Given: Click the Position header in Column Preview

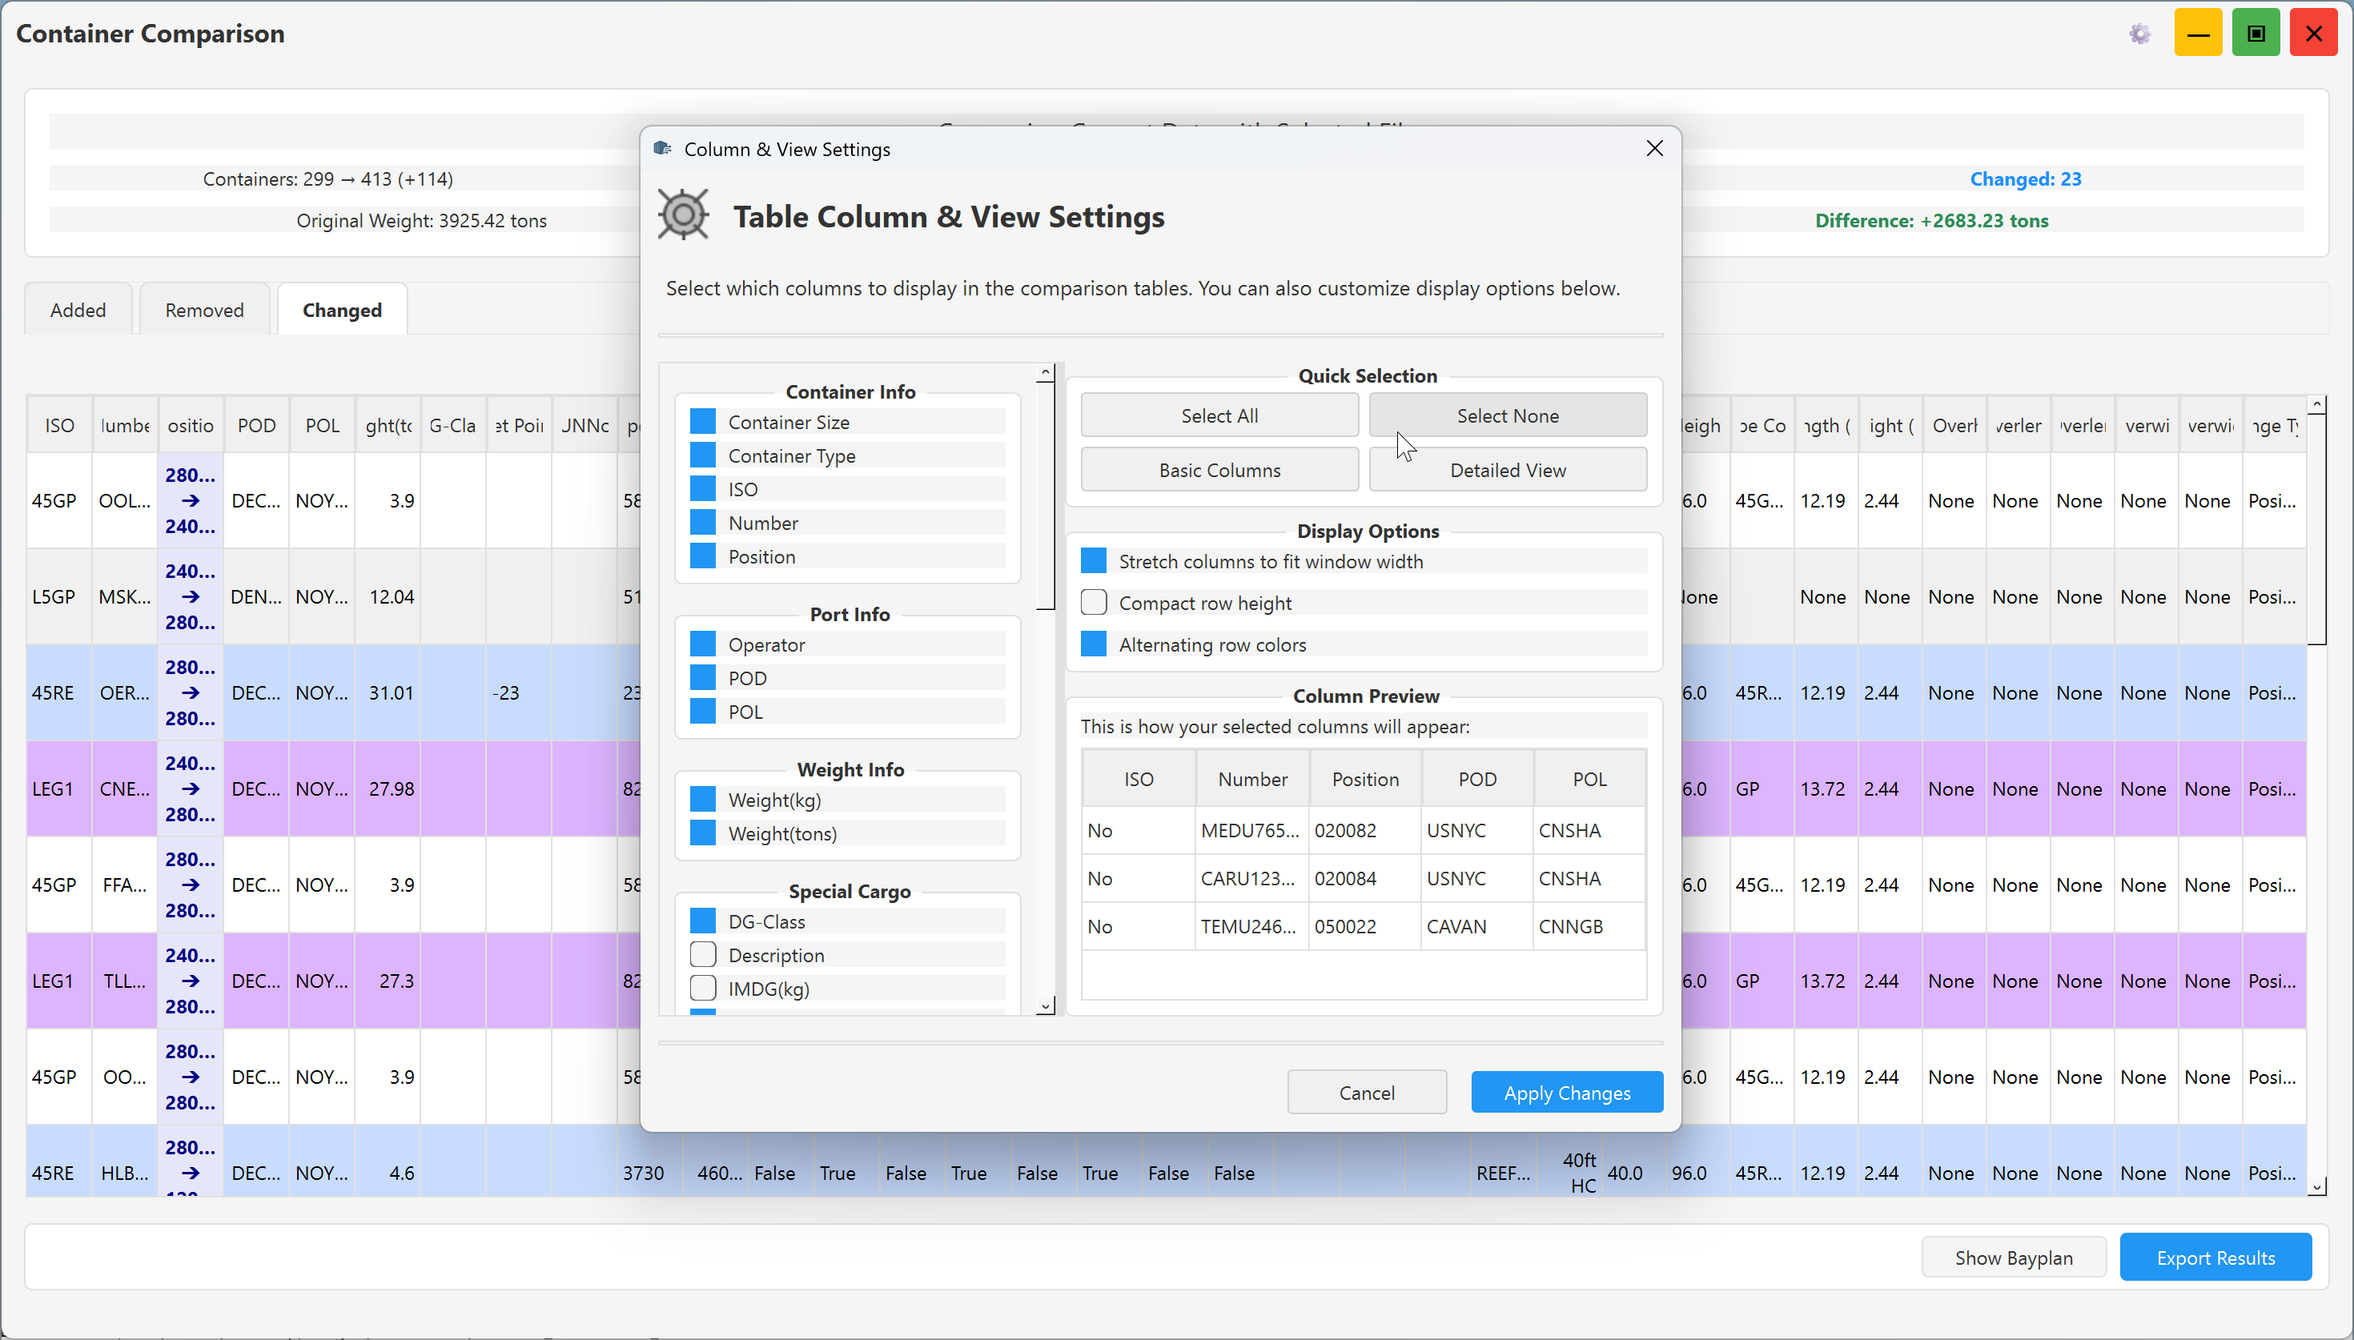Looking at the screenshot, I should tap(1364, 779).
